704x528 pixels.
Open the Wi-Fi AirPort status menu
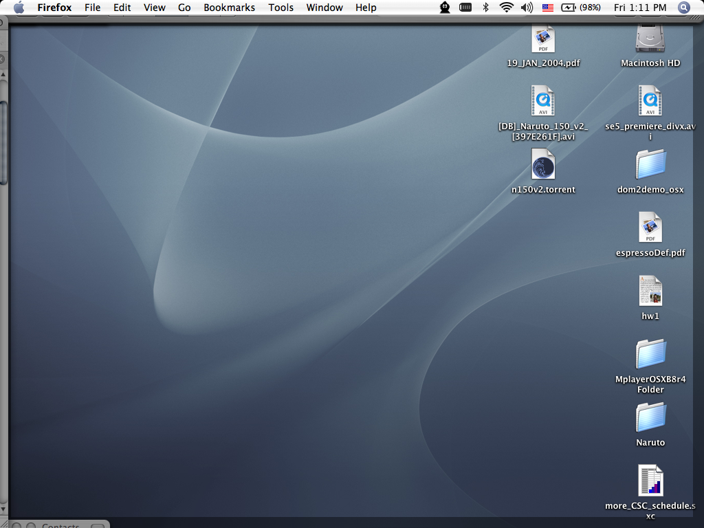(507, 8)
